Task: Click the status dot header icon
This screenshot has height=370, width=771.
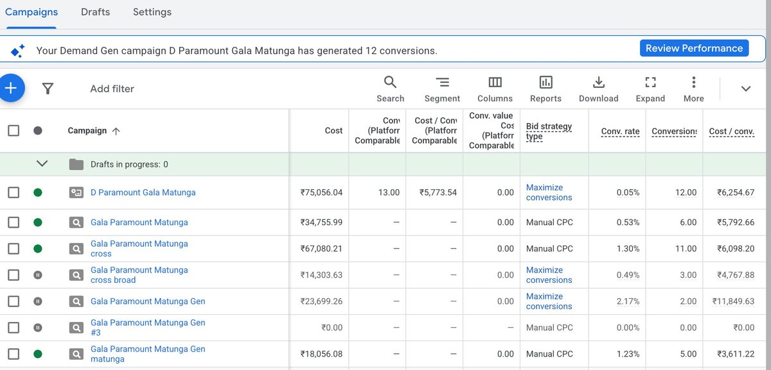Action: 38,131
